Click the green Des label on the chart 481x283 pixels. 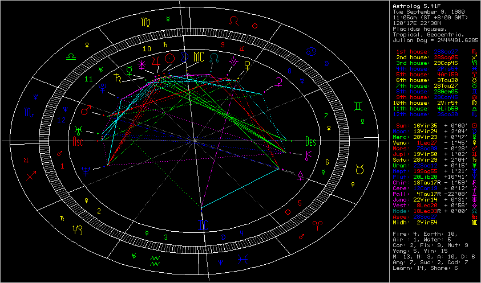click(x=311, y=140)
